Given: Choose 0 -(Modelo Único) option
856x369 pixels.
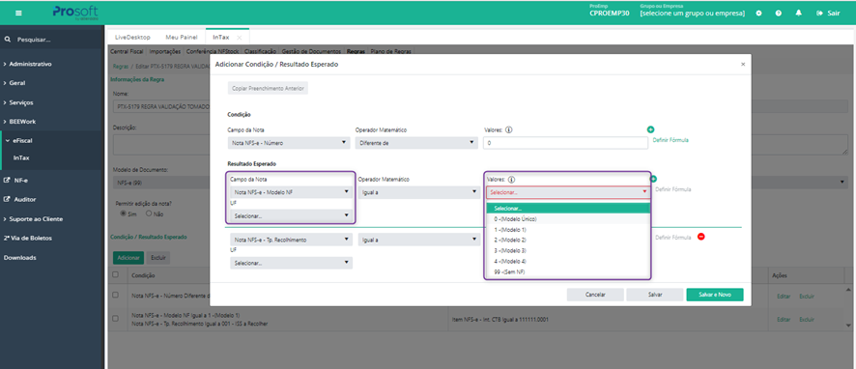Looking at the screenshot, I should tap(568, 219).
